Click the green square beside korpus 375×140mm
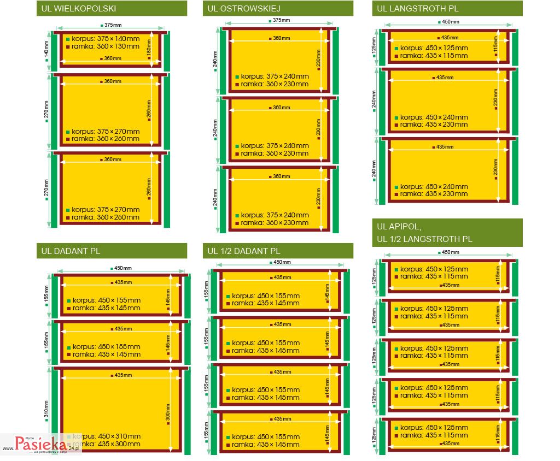Viewport: 560px width, 461px height. [x=68, y=39]
